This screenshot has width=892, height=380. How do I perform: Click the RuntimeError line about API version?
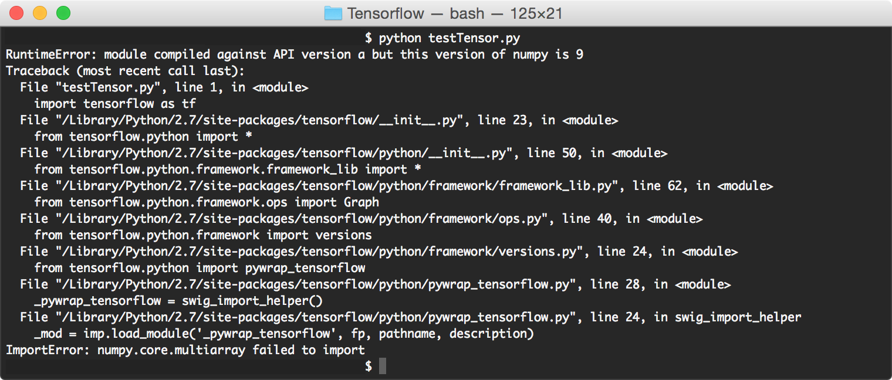(x=295, y=55)
